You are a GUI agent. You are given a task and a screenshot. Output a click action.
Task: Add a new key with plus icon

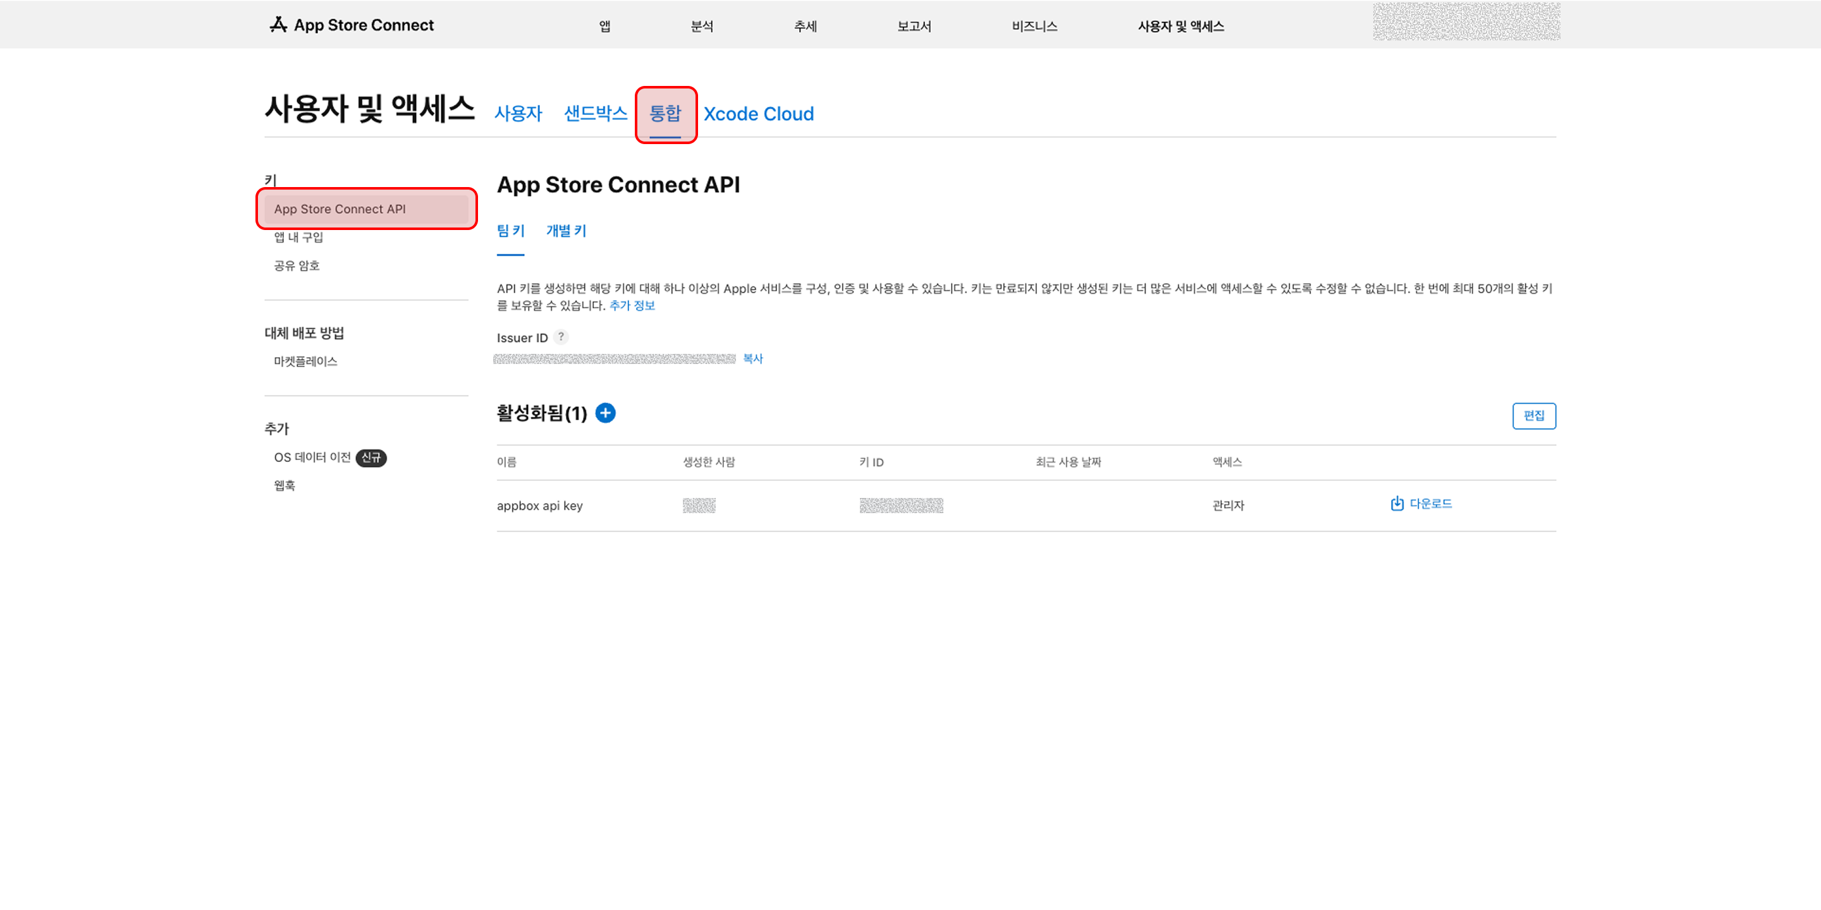pos(605,413)
